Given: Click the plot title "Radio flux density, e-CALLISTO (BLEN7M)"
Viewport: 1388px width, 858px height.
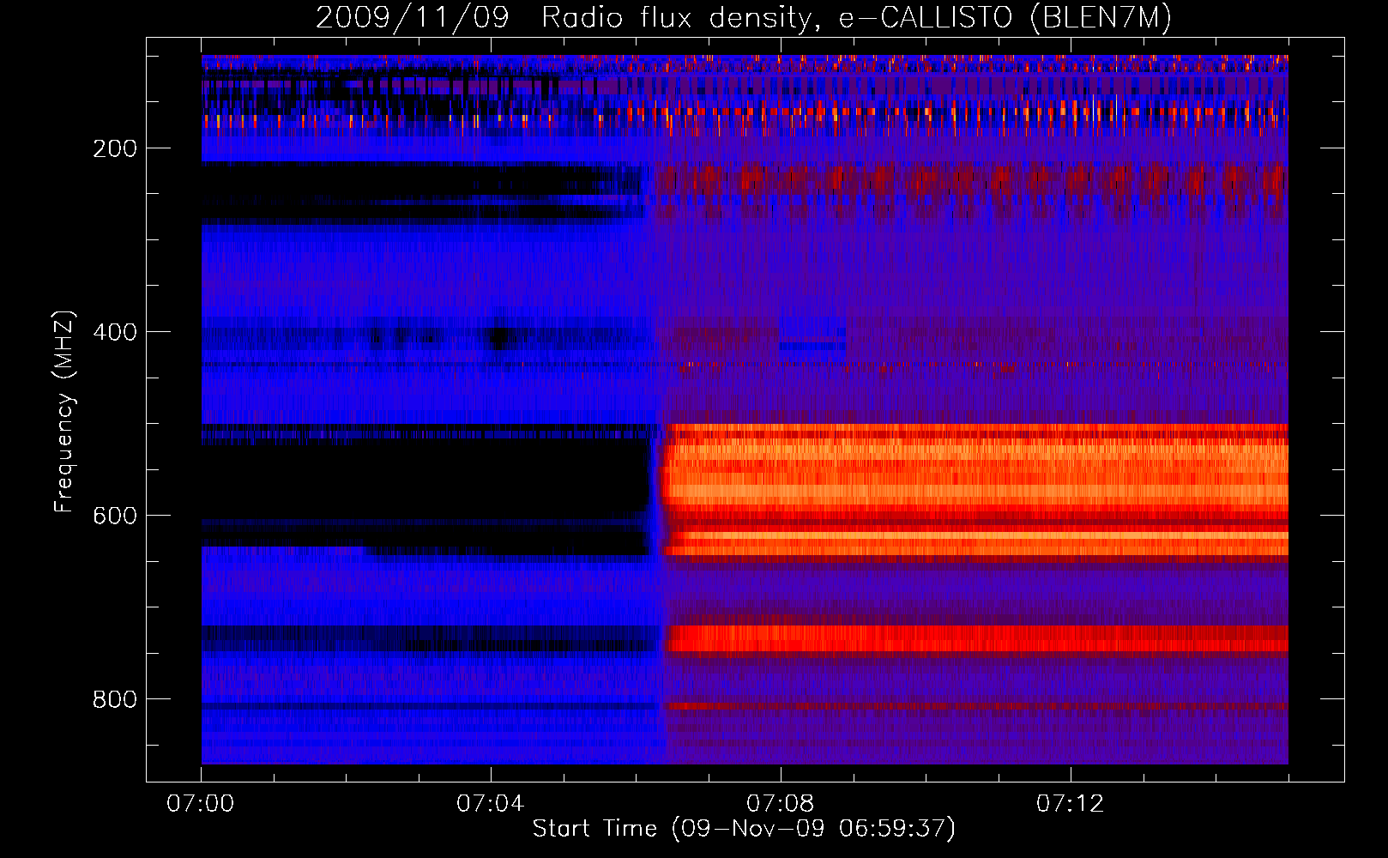Looking at the screenshot, I should [x=855, y=18].
